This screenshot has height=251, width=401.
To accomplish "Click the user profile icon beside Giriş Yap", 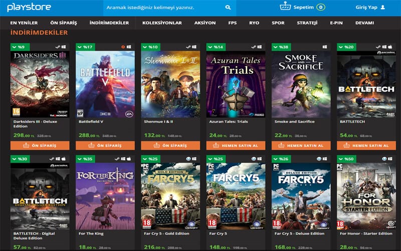I will 383,7.
